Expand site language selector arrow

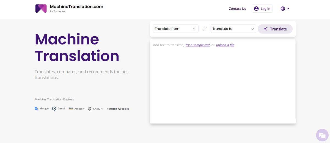click(288, 9)
